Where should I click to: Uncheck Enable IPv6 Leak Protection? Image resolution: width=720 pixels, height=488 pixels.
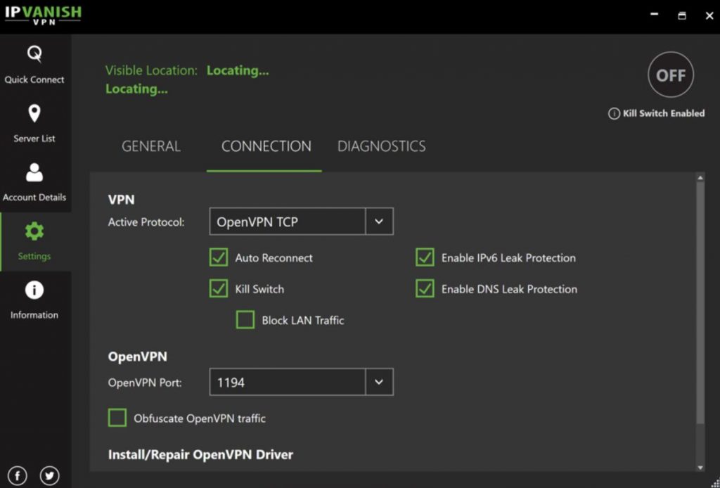pyautogui.click(x=425, y=257)
